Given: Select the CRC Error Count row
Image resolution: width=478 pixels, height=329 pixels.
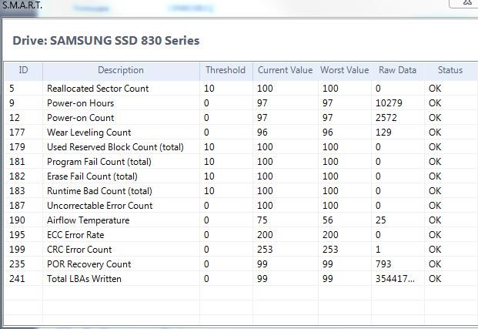Looking at the screenshot, I should click(x=241, y=250).
